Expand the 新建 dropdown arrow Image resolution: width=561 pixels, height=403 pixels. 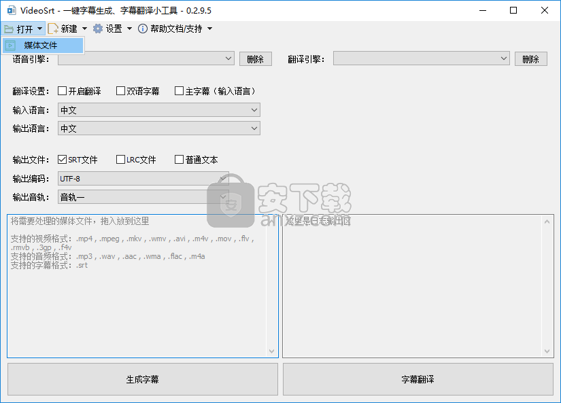click(x=84, y=29)
